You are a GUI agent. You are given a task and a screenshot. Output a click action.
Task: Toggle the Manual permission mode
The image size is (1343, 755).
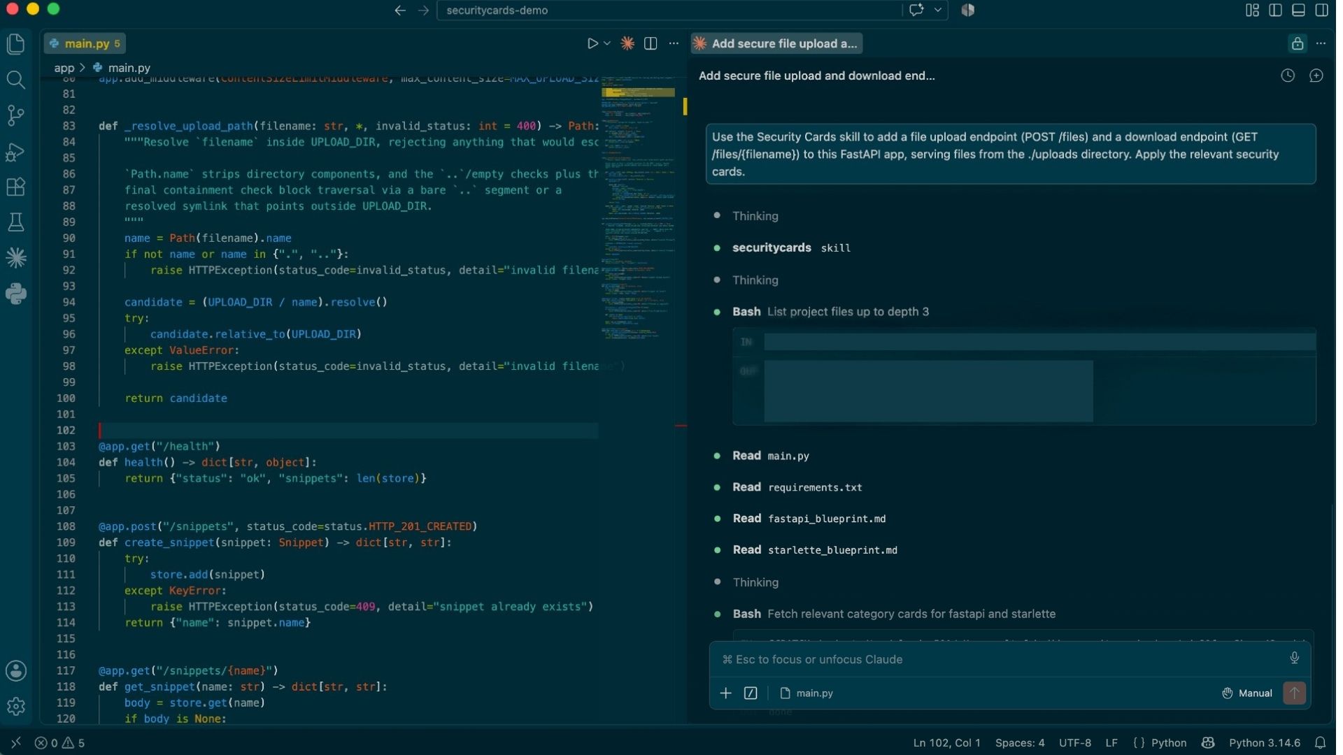(1246, 693)
